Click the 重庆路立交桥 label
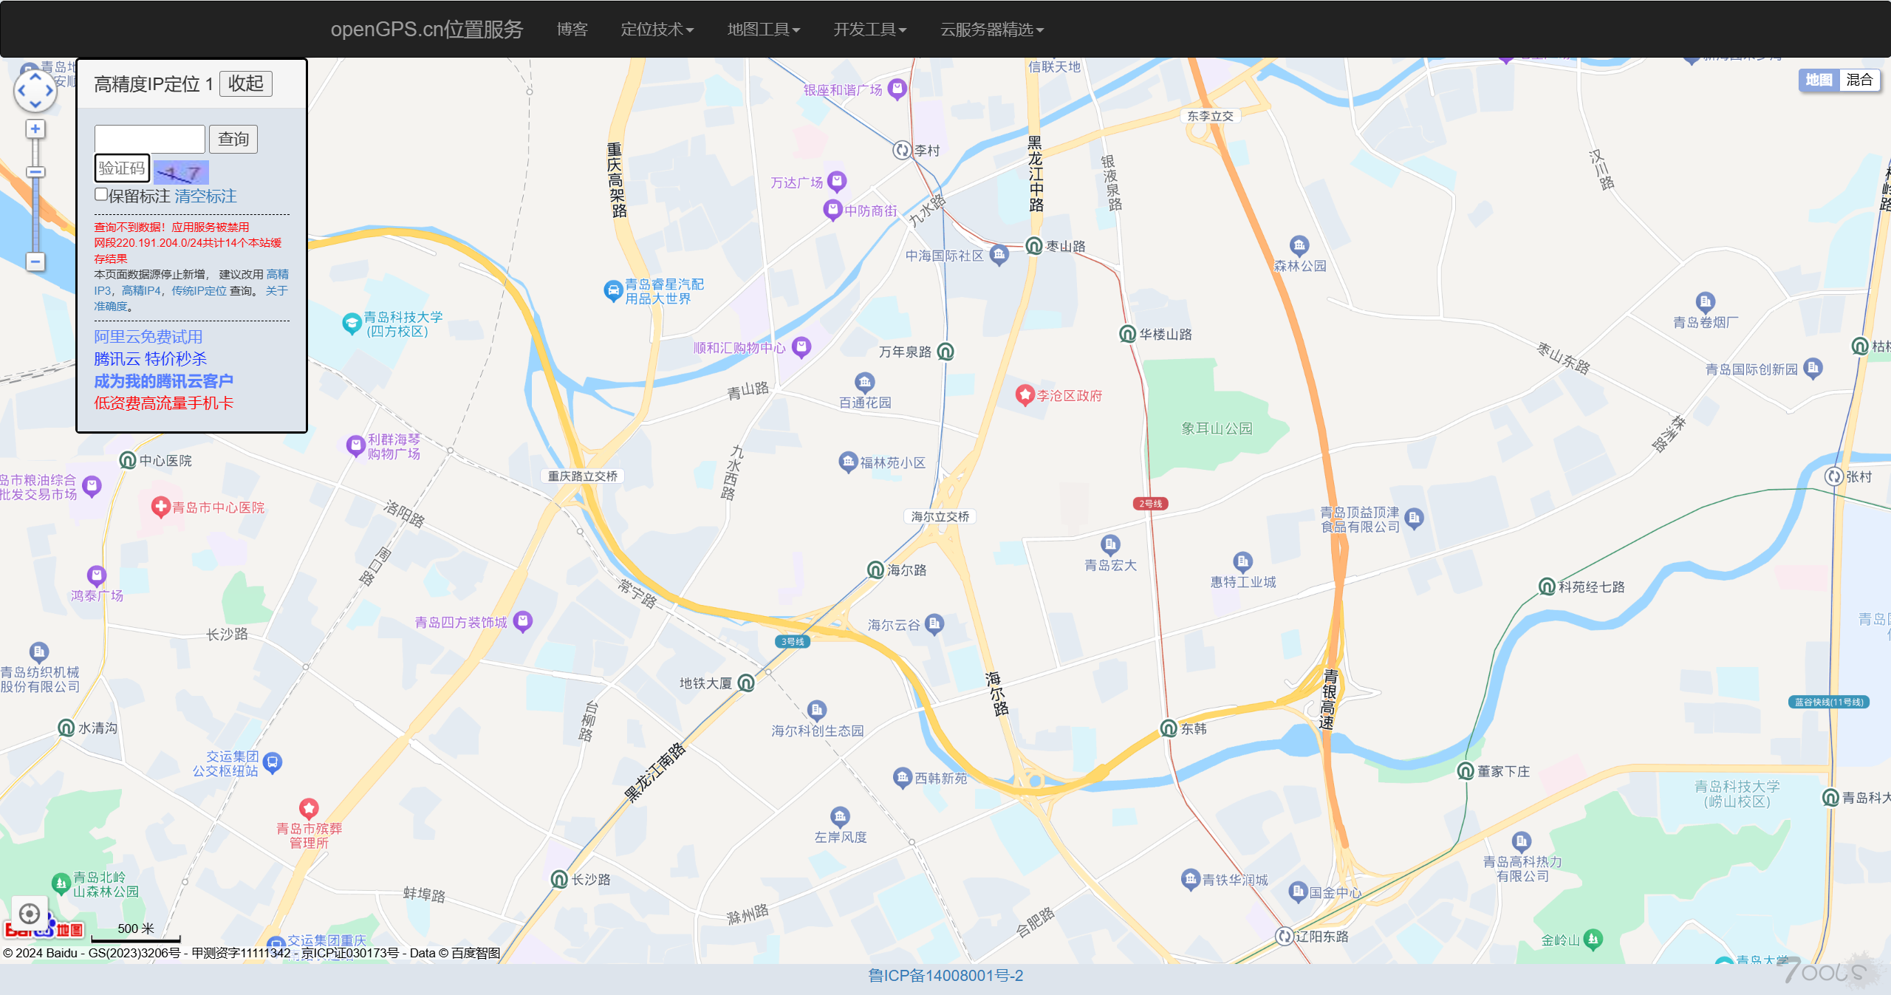 click(x=583, y=476)
